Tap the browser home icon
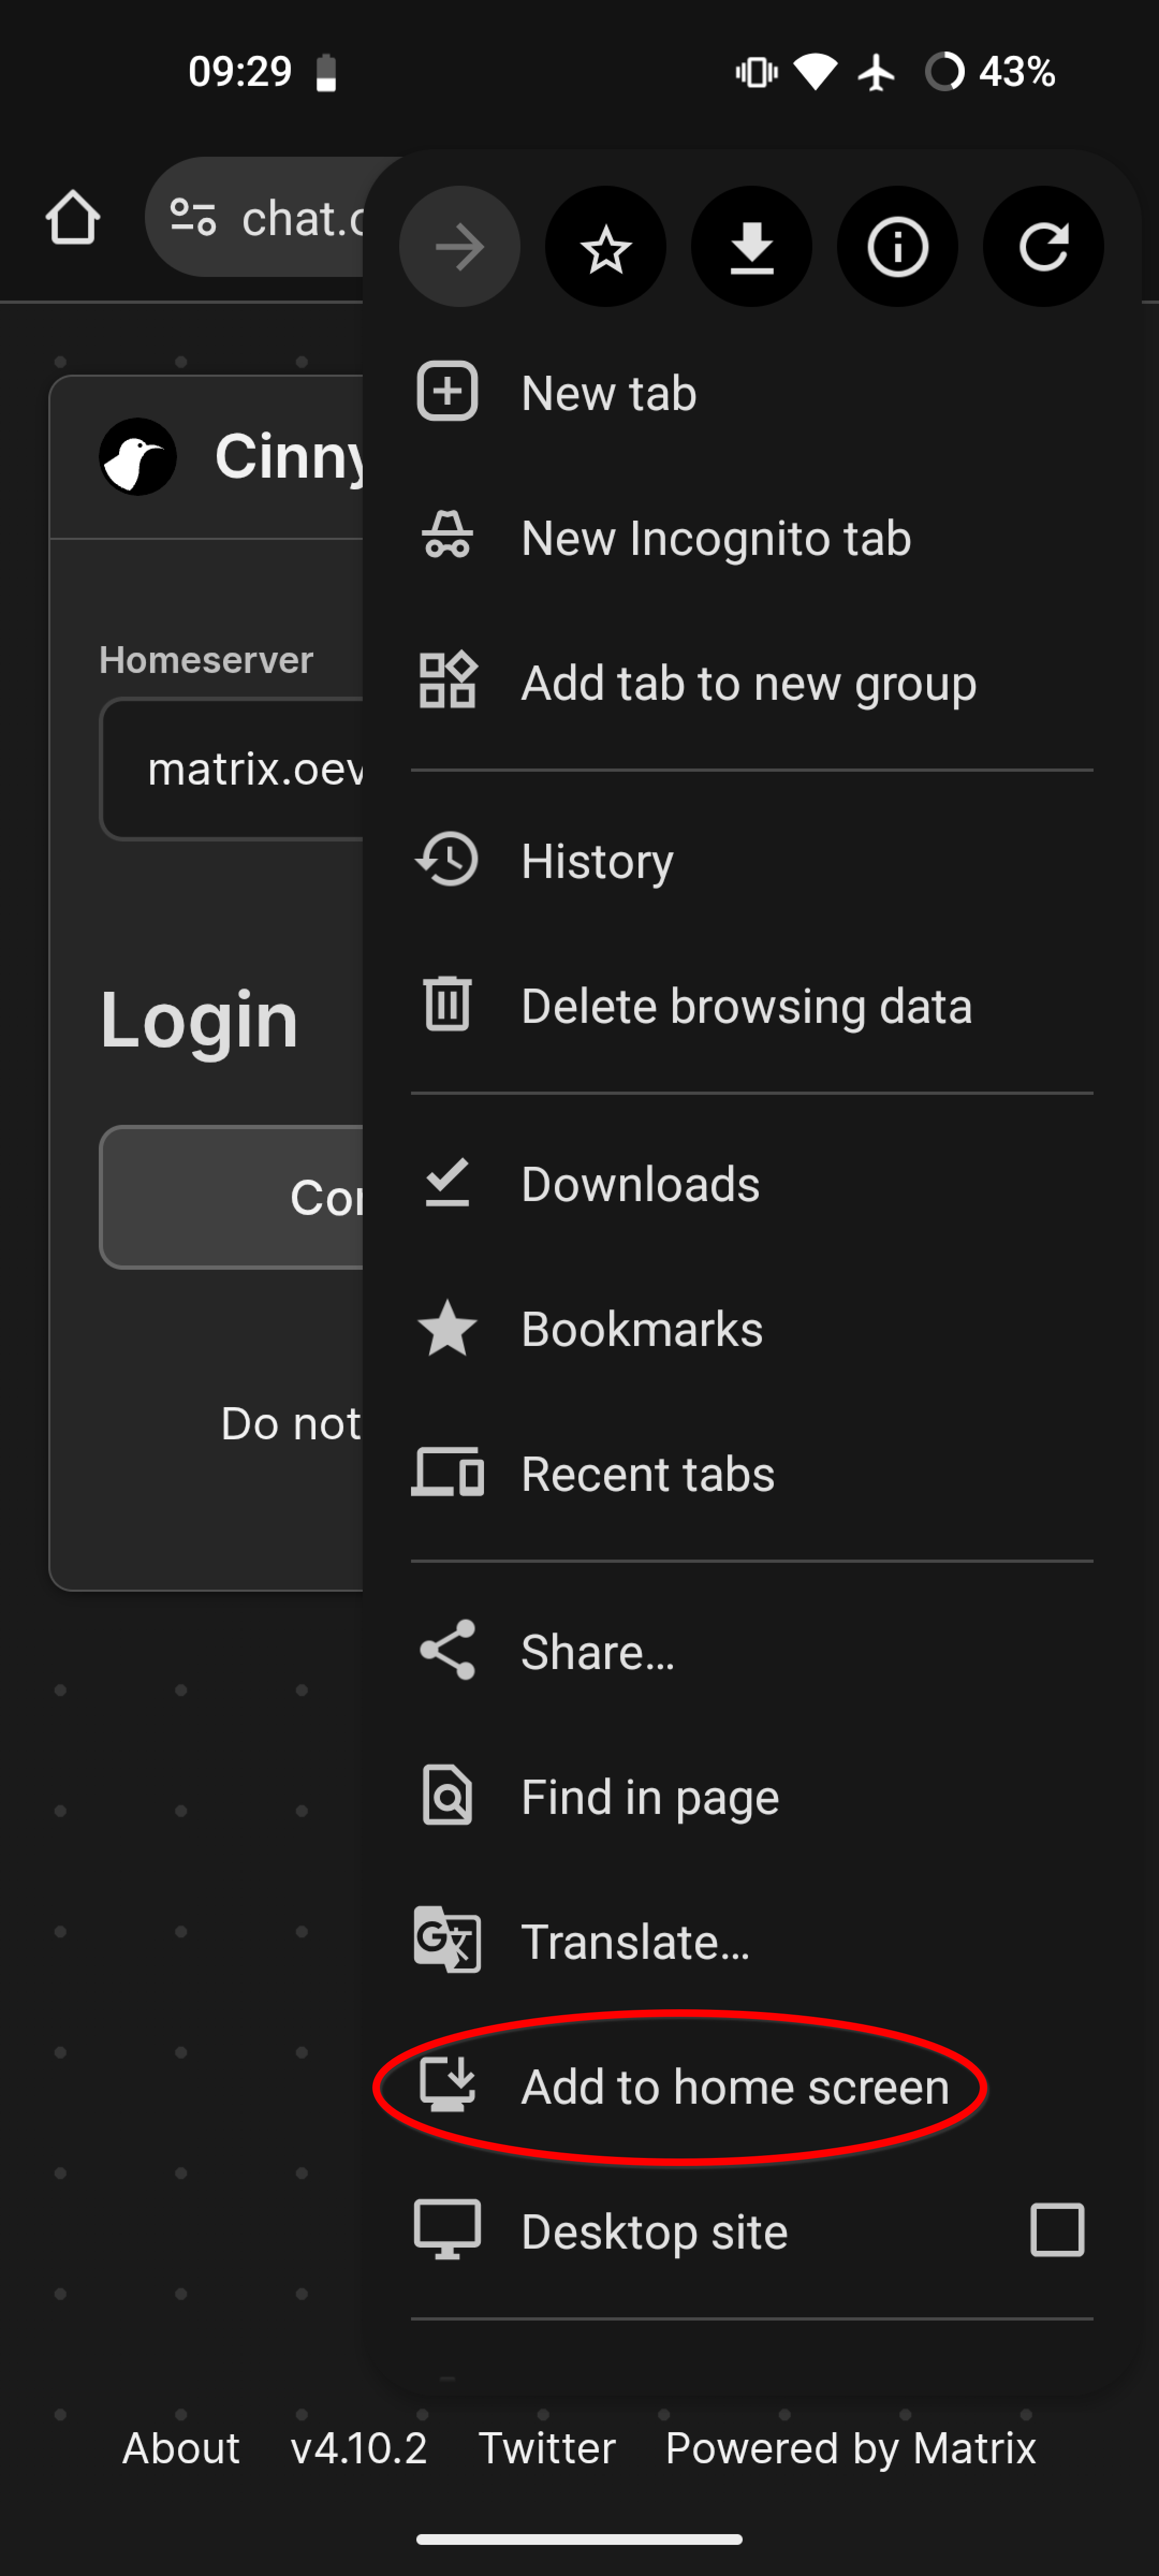Screen dimensions: 1159x2576 click(x=73, y=218)
